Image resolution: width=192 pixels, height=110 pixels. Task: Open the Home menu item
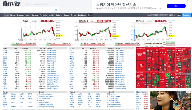point(6,15)
